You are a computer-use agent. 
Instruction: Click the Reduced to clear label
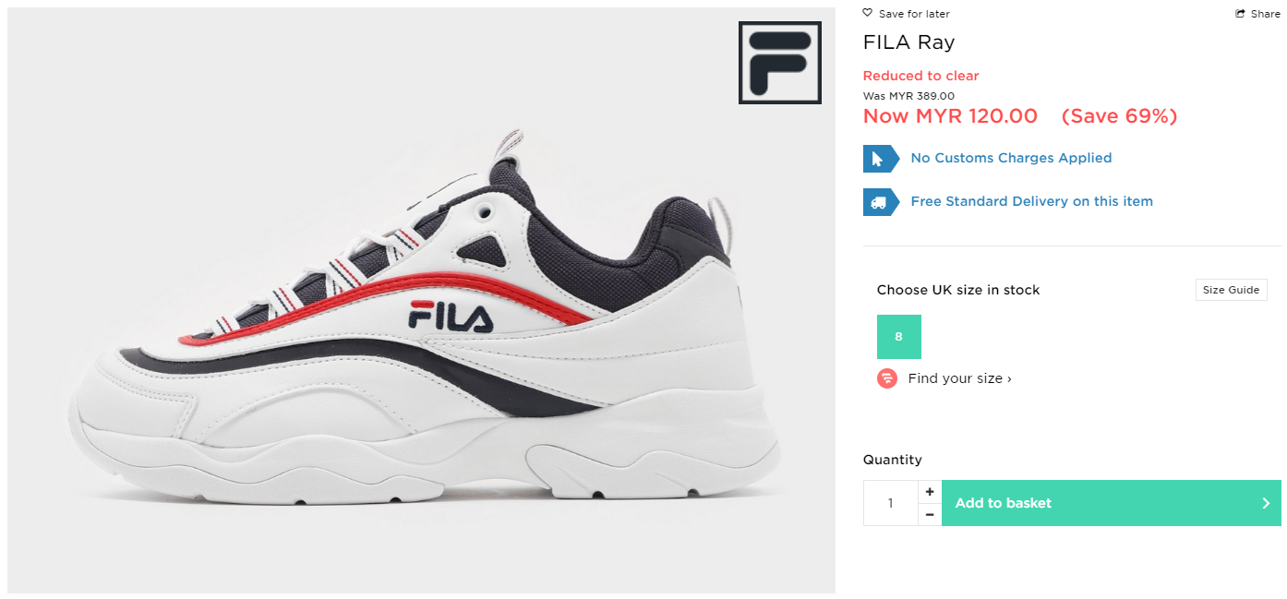(920, 76)
